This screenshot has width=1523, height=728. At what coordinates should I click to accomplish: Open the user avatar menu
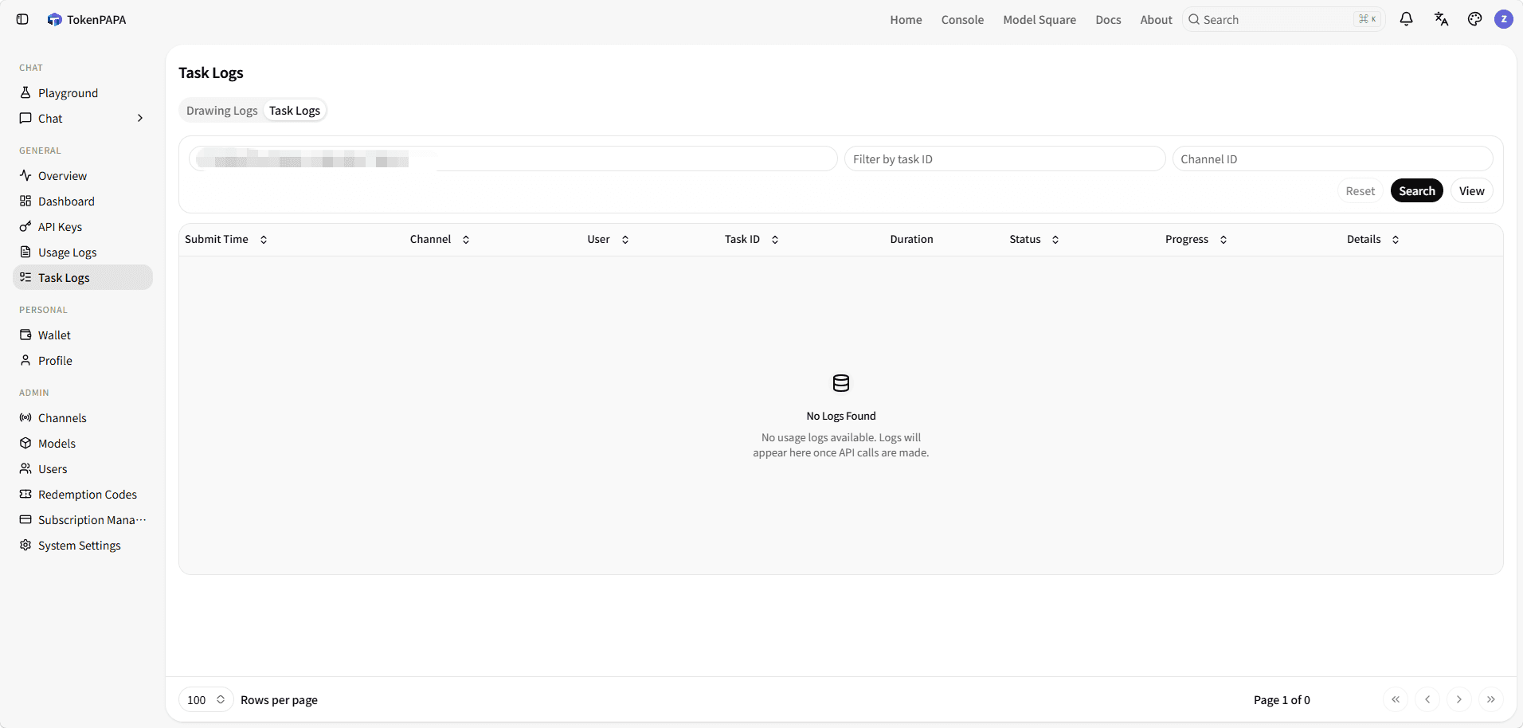(x=1504, y=19)
